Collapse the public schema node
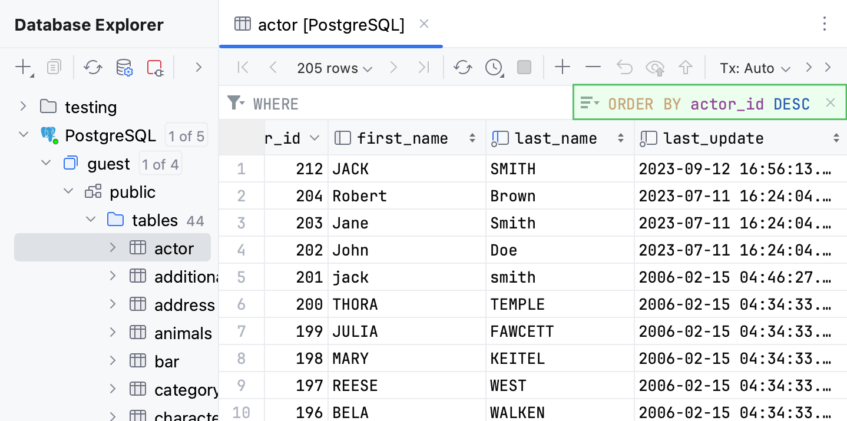 [x=68, y=191]
